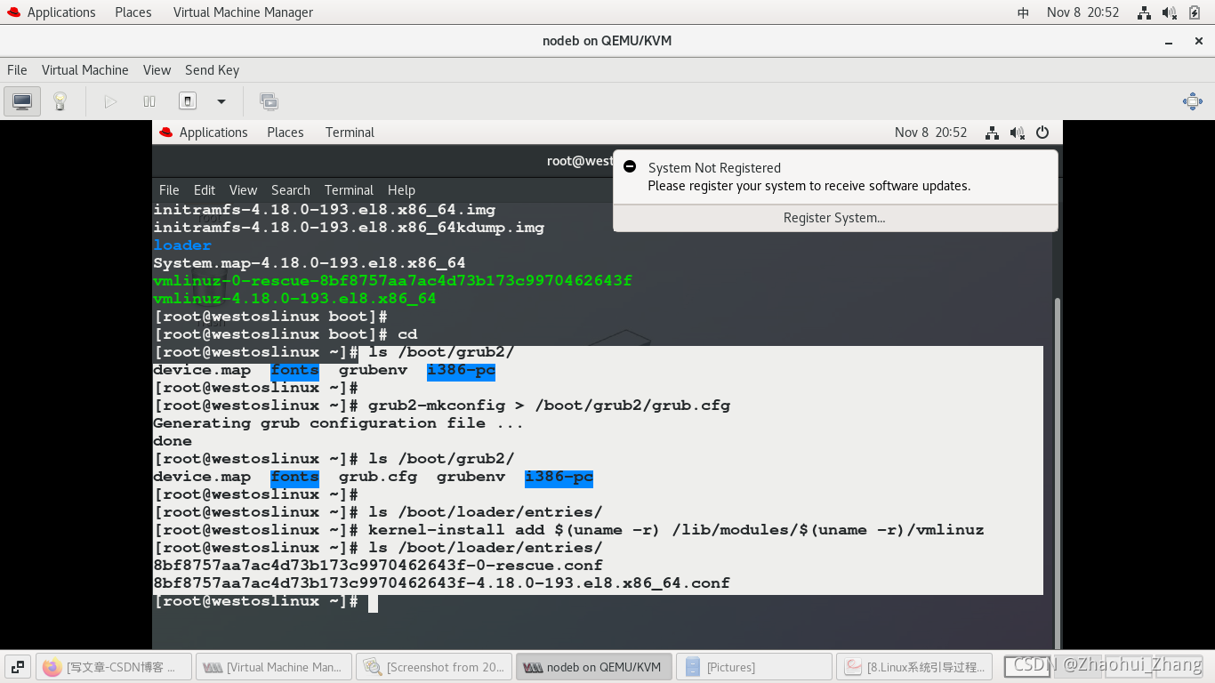This screenshot has width=1215, height=683.
Task: Click the guest volume icon in top panel
Action: pos(1017,132)
